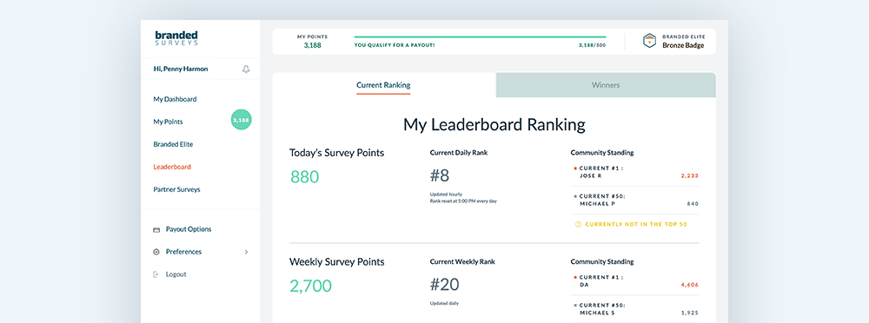Click Jose R's score 2,233

pos(689,175)
